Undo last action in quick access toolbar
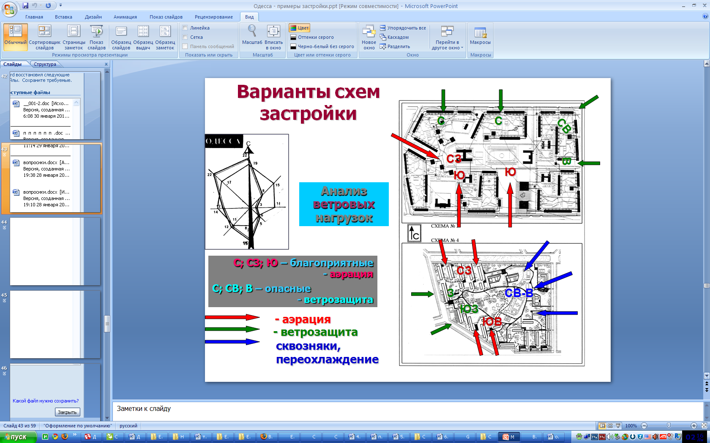Image resolution: width=710 pixels, height=443 pixels. pos(35,5)
